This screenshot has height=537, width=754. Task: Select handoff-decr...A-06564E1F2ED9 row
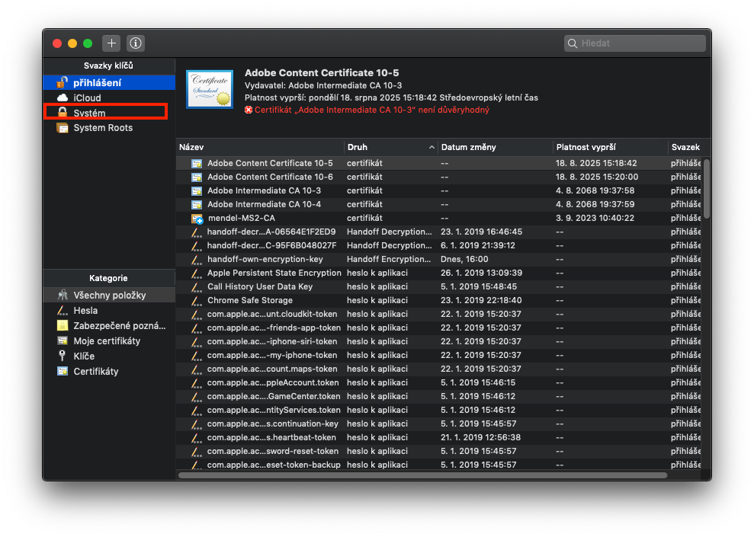point(438,232)
